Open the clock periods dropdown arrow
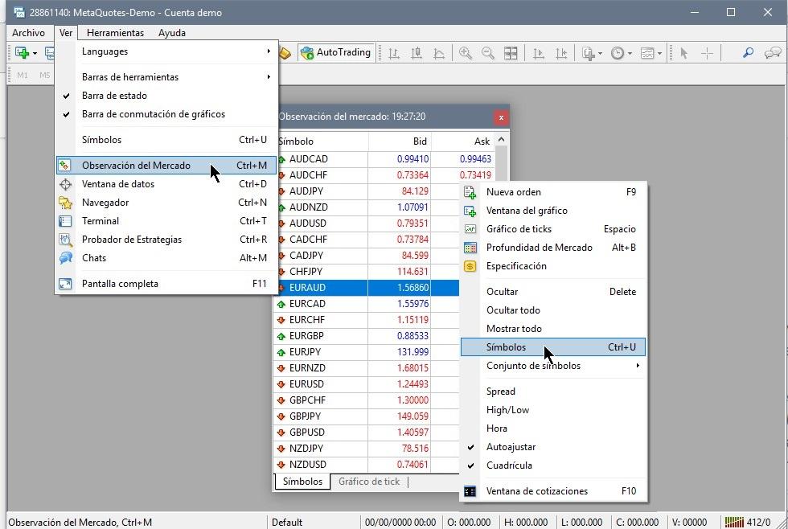Image resolution: width=788 pixels, height=529 pixels. pyautogui.click(x=630, y=53)
